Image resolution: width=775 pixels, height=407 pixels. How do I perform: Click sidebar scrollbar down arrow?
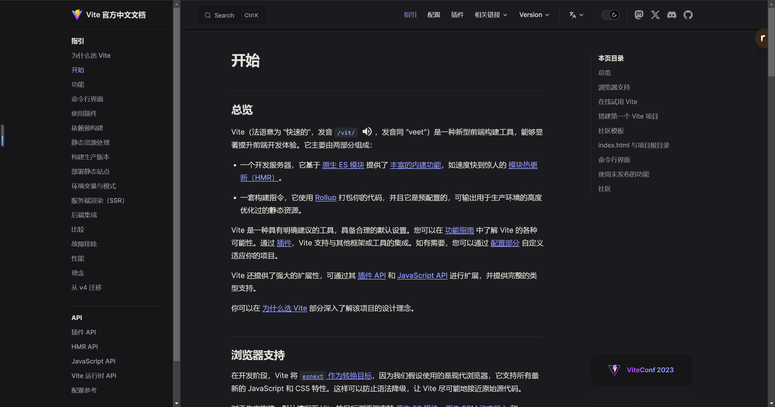click(176, 403)
